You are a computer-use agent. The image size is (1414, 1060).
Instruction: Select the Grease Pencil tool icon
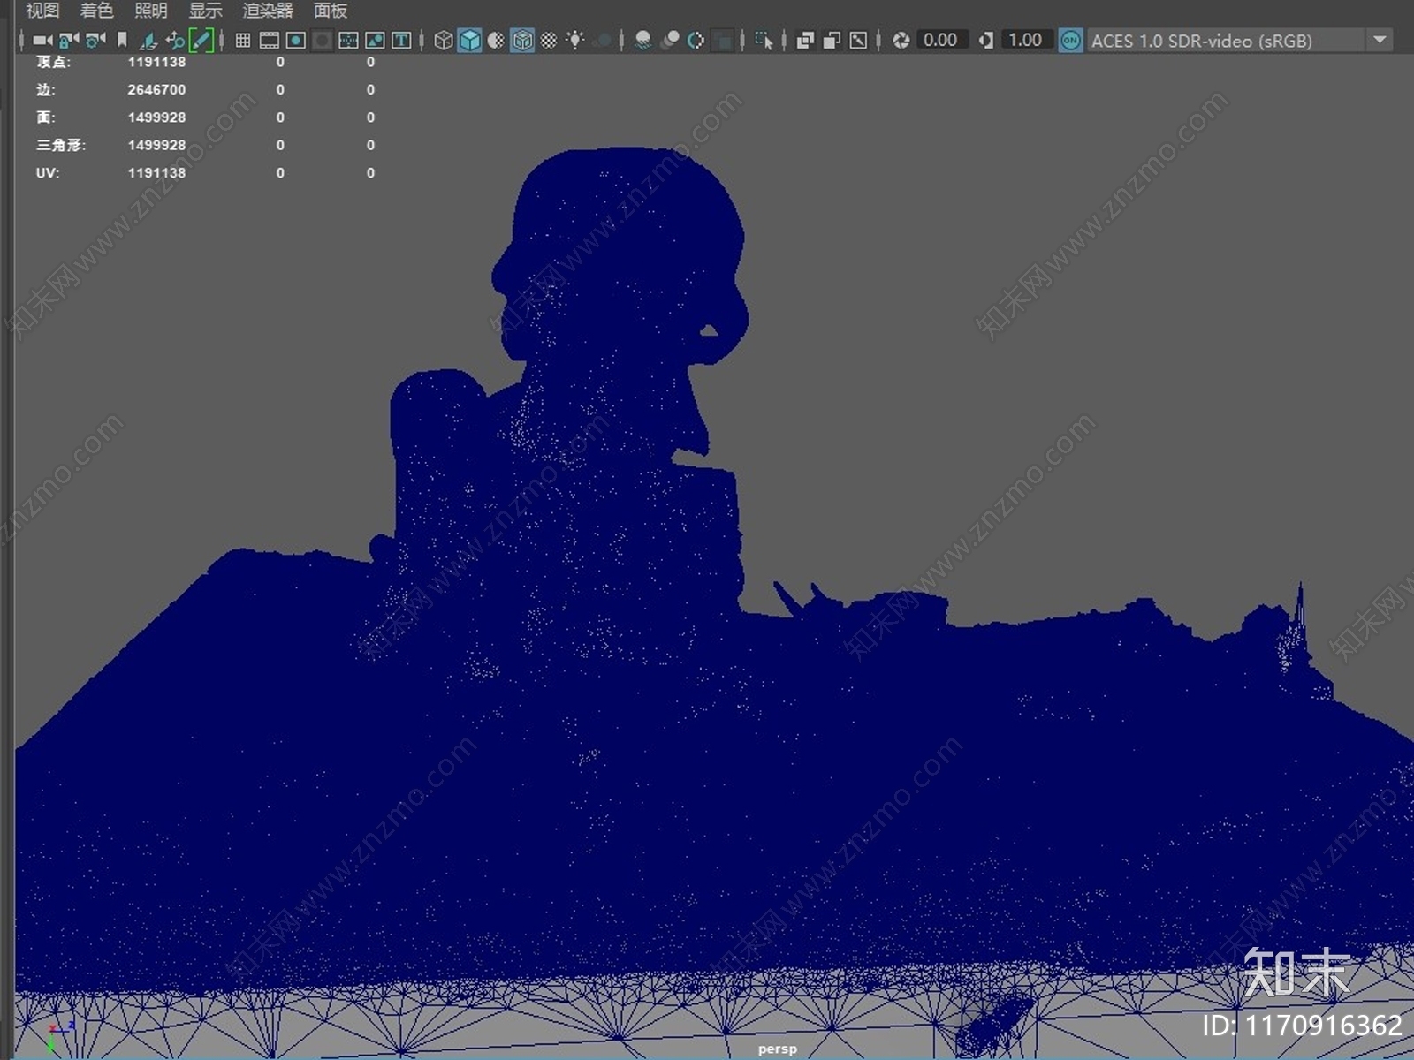pyautogui.click(x=201, y=40)
